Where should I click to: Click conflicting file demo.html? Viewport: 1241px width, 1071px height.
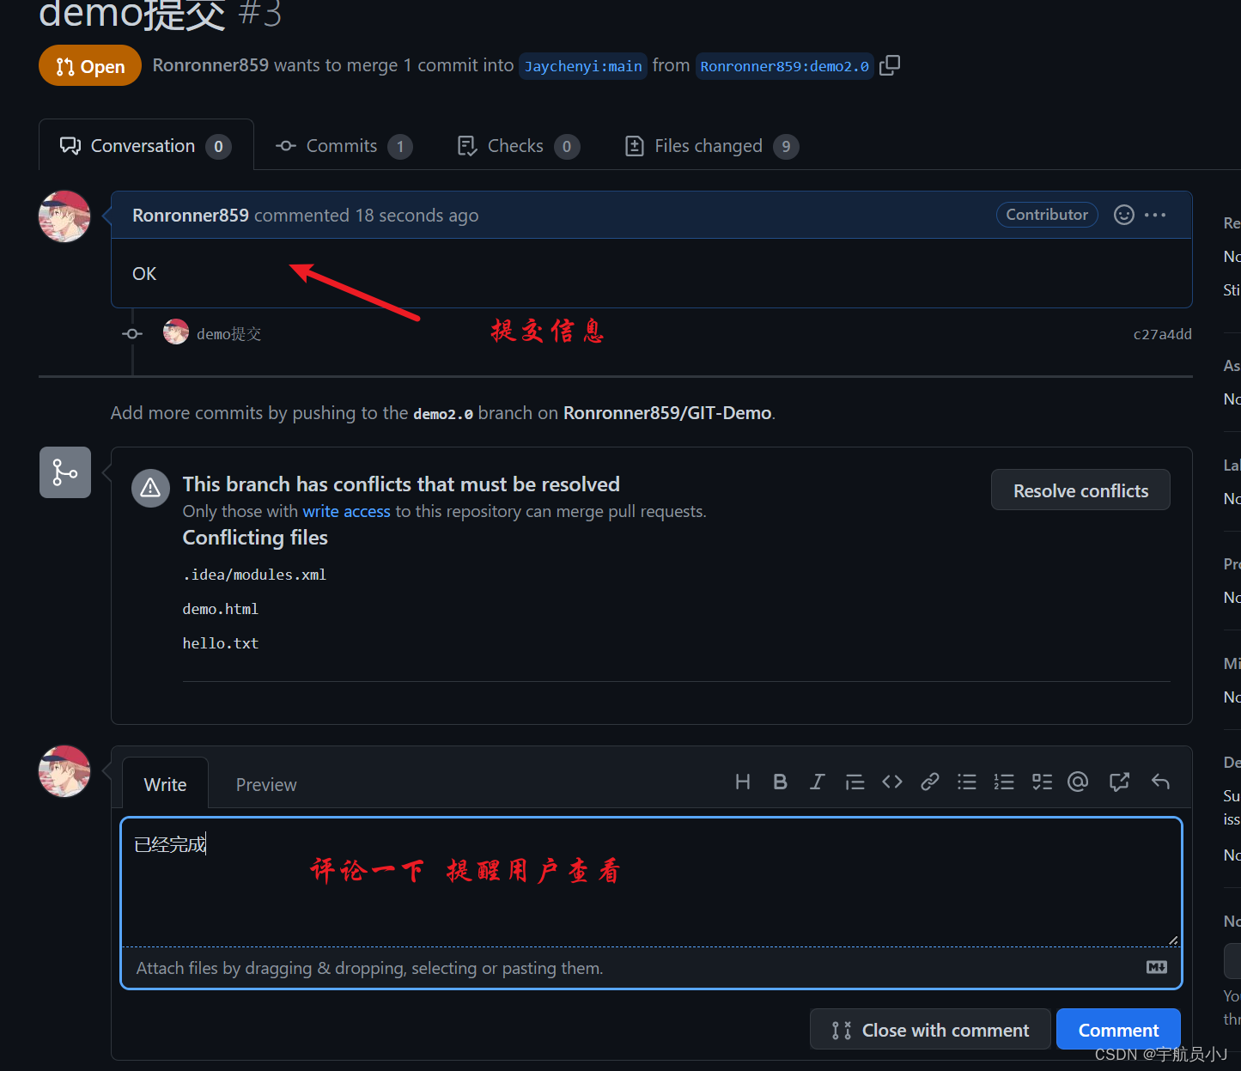point(221,609)
